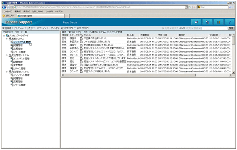237x150 pixels.
Task: Open the empty new tab button
Action: 67,16
